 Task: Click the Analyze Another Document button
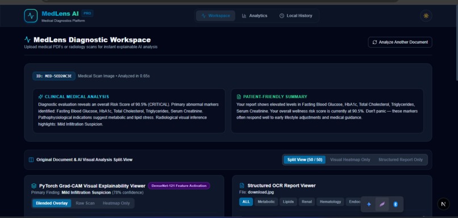[x=400, y=42]
